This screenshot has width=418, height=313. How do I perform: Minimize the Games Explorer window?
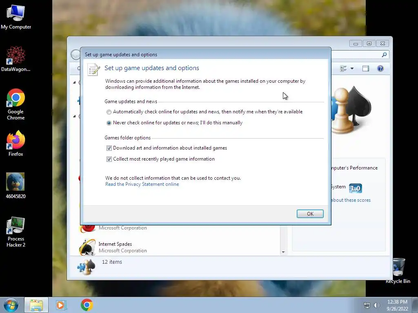(x=356, y=43)
